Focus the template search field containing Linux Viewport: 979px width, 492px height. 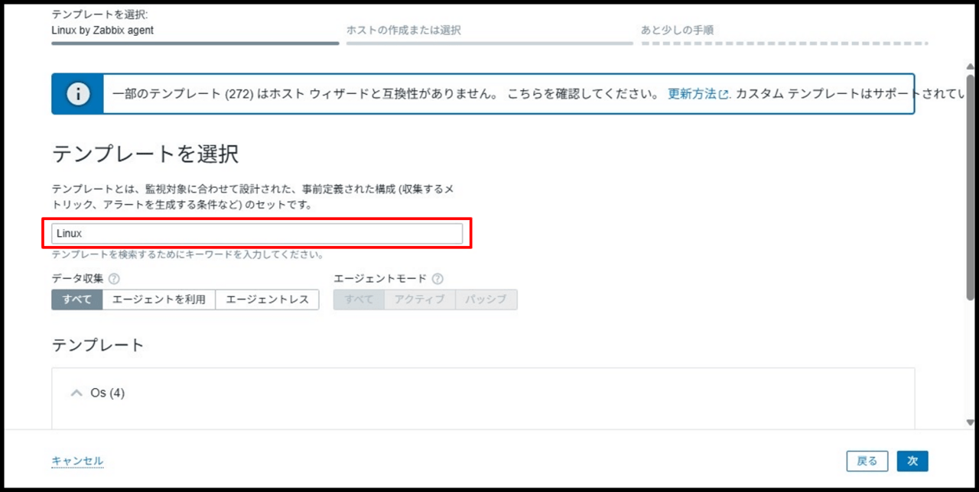(256, 234)
